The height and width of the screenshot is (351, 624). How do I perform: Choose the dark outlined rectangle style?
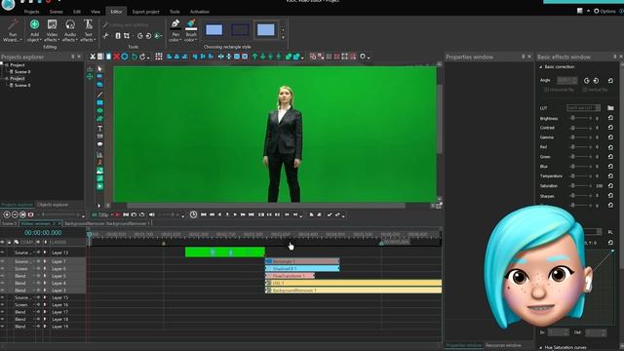click(x=240, y=30)
